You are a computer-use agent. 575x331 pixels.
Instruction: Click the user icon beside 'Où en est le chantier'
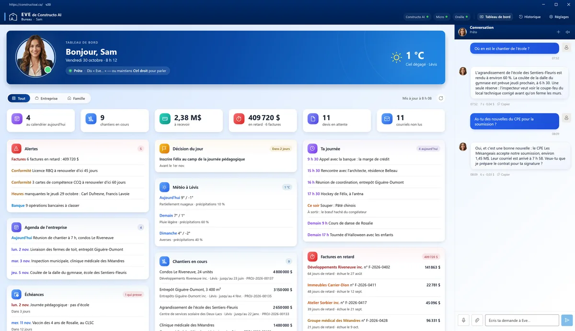(x=566, y=48)
